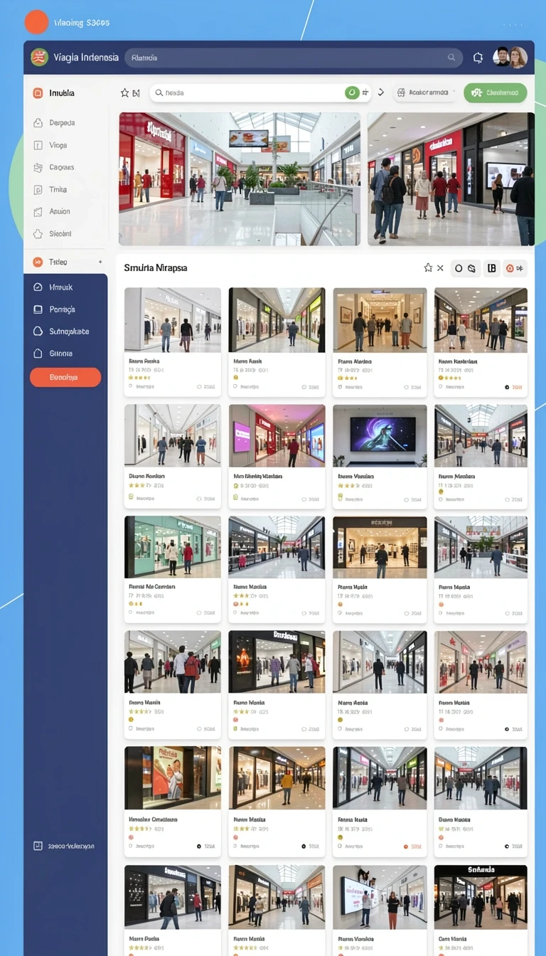The height and width of the screenshot is (956, 546).
Task: Click the X icon in Smurla Nirapsia header
Action: pyautogui.click(x=440, y=268)
